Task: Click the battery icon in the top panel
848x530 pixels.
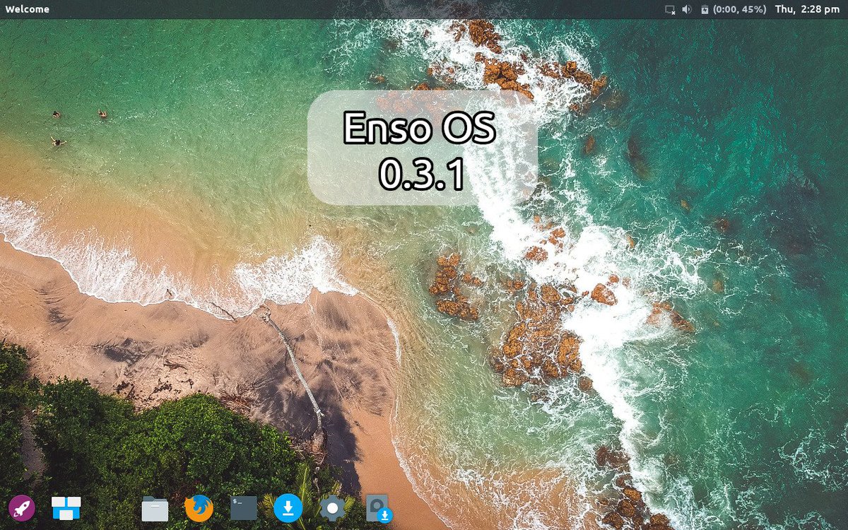Action: (x=704, y=9)
